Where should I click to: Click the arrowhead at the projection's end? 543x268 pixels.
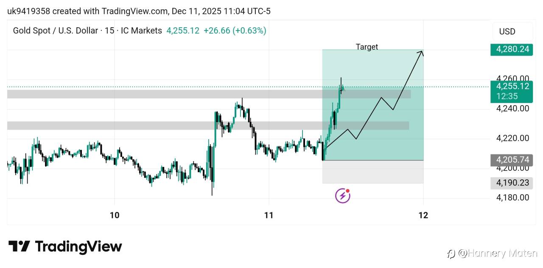[421, 53]
